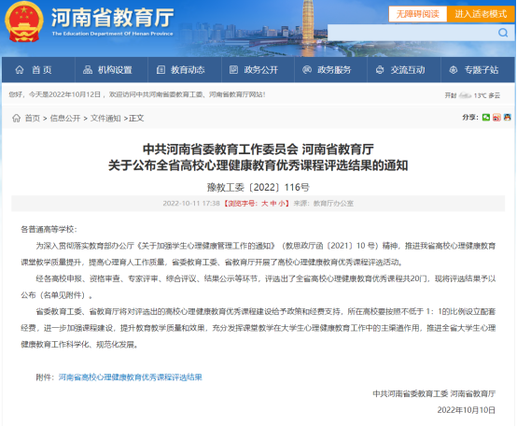Click the search magnifier icon
The width and height of the screenshot is (517, 427).
(503, 33)
